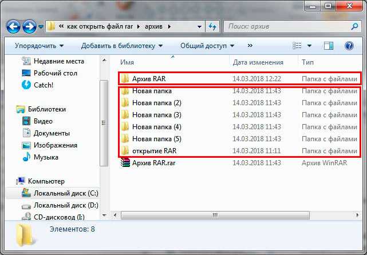Open "Рабочий стол" in navigation pane
This screenshot has width=367, height=255.
49,73
